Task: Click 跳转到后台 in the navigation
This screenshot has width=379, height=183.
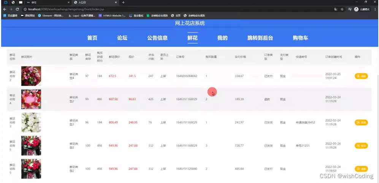Action: click(x=260, y=38)
